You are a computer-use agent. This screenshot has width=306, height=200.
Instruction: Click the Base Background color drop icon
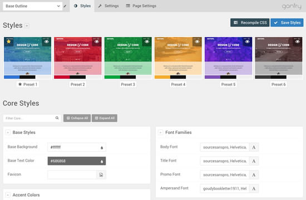click(102, 148)
